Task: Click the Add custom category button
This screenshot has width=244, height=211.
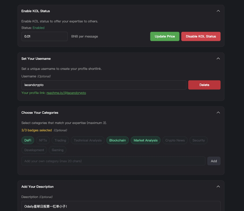Action: [x=214, y=161]
